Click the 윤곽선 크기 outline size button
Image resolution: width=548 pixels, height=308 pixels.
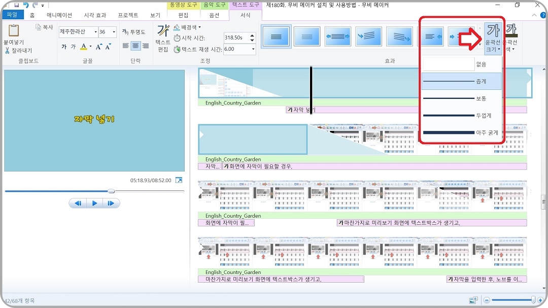(493, 38)
